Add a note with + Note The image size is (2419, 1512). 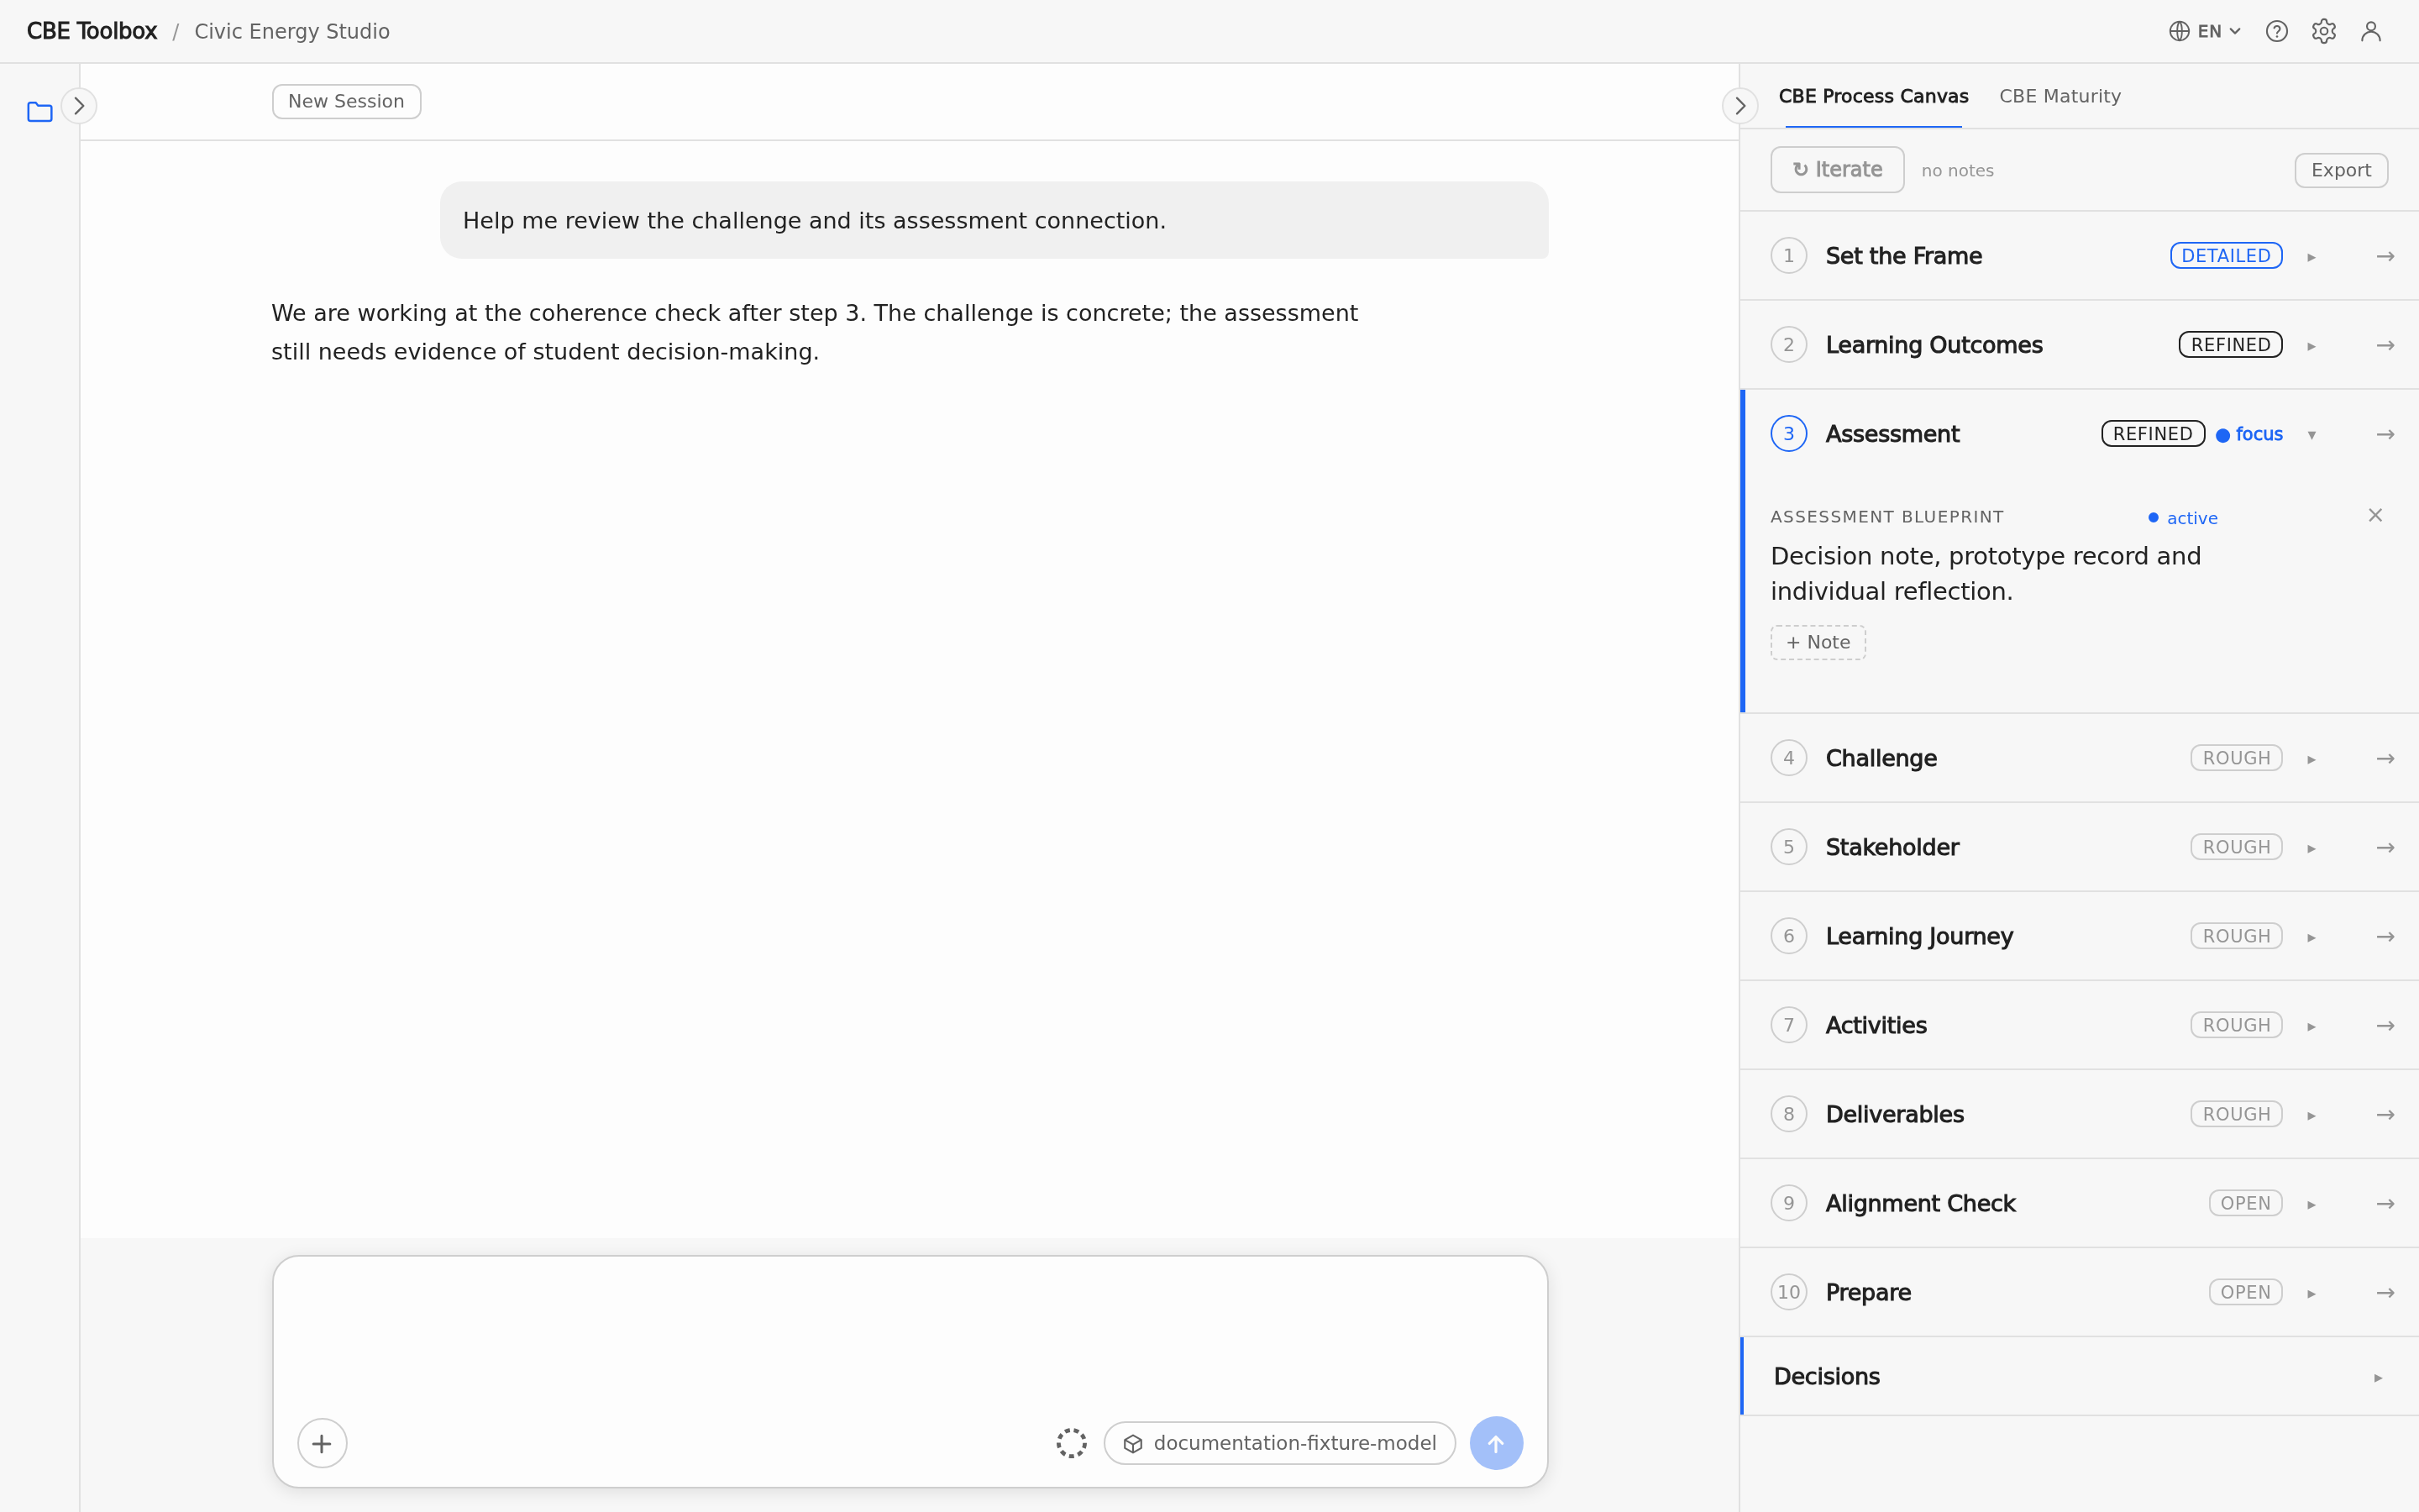coord(1818,642)
